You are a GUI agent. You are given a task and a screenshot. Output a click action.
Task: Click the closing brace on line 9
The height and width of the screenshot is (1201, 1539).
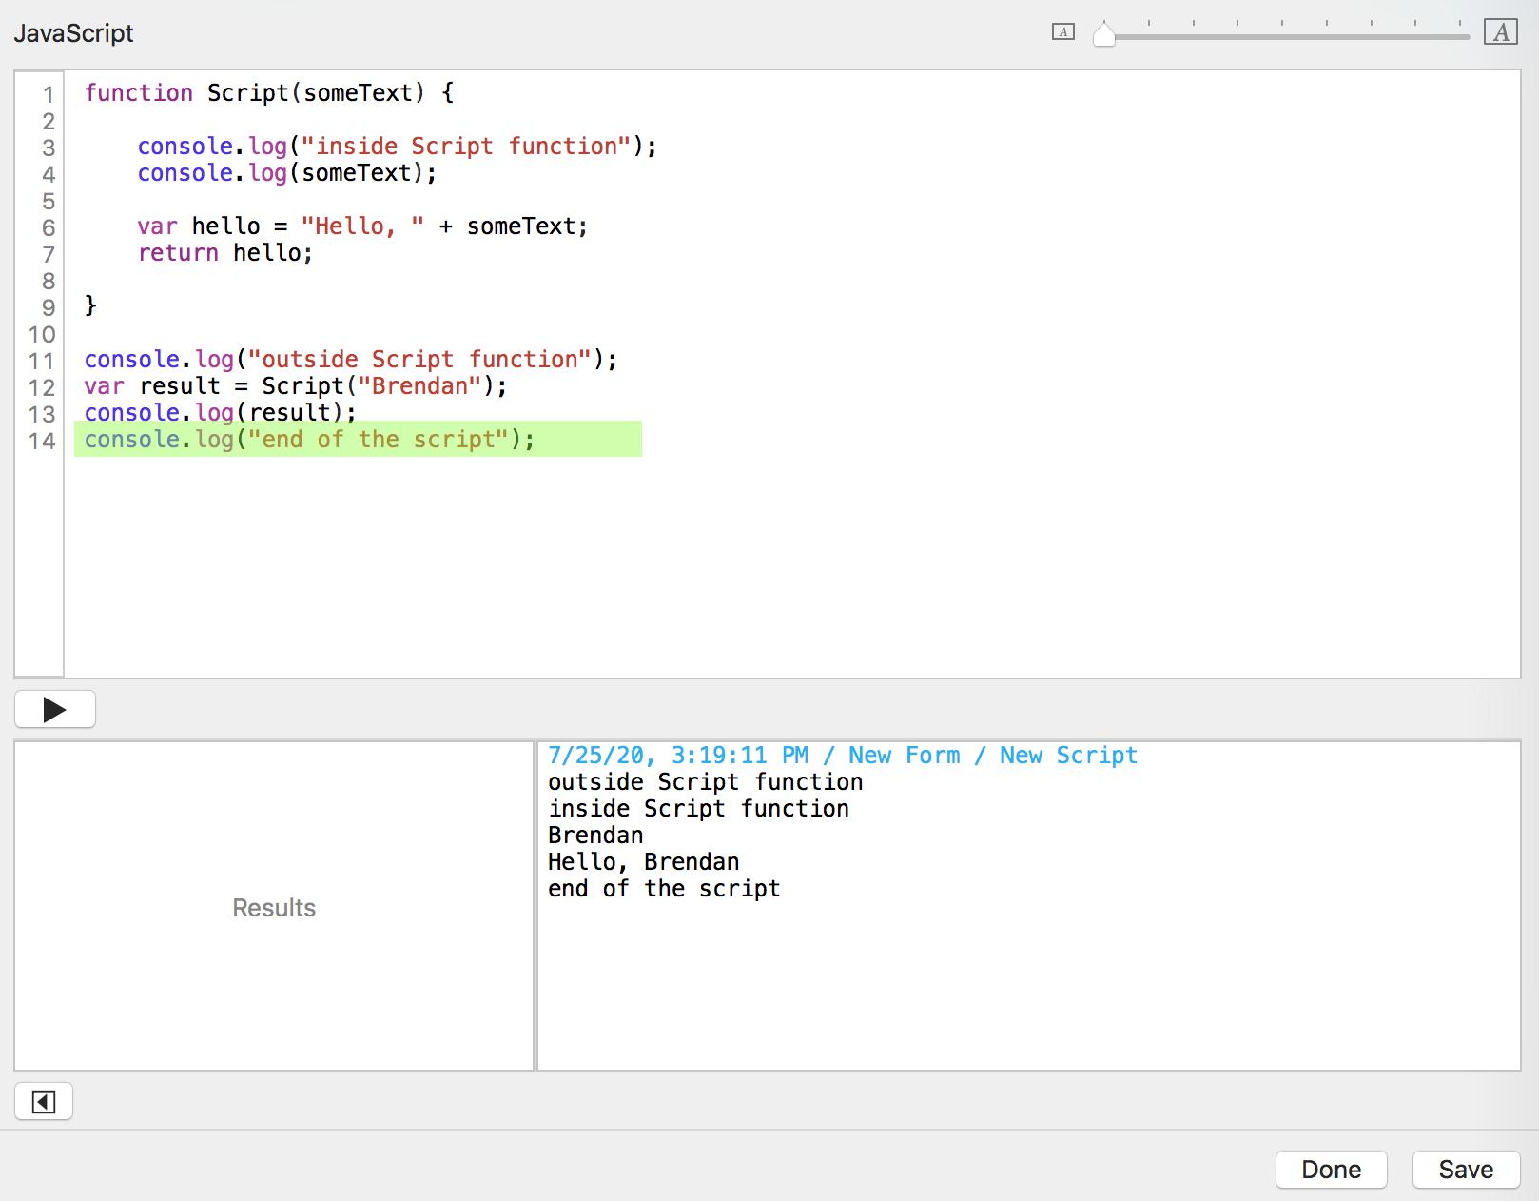(90, 305)
